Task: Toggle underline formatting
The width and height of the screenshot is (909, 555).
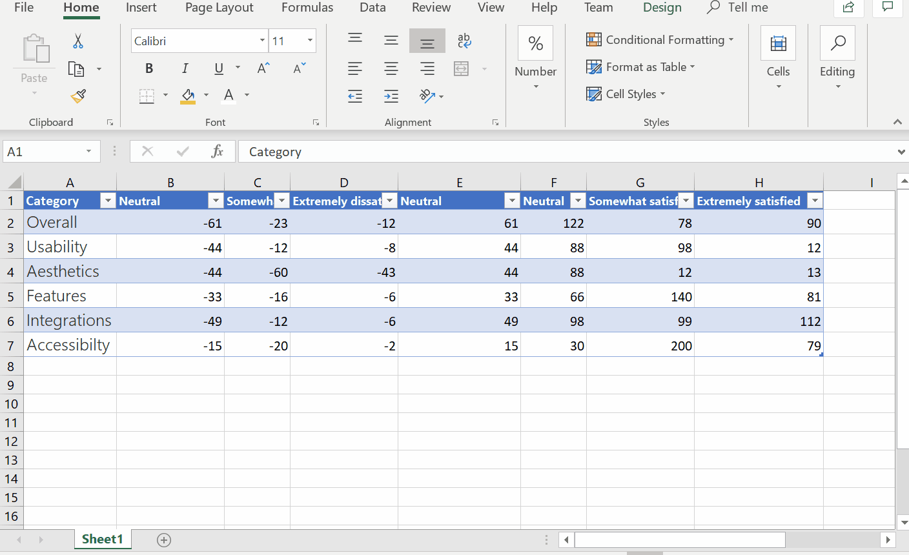Action: [218, 68]
